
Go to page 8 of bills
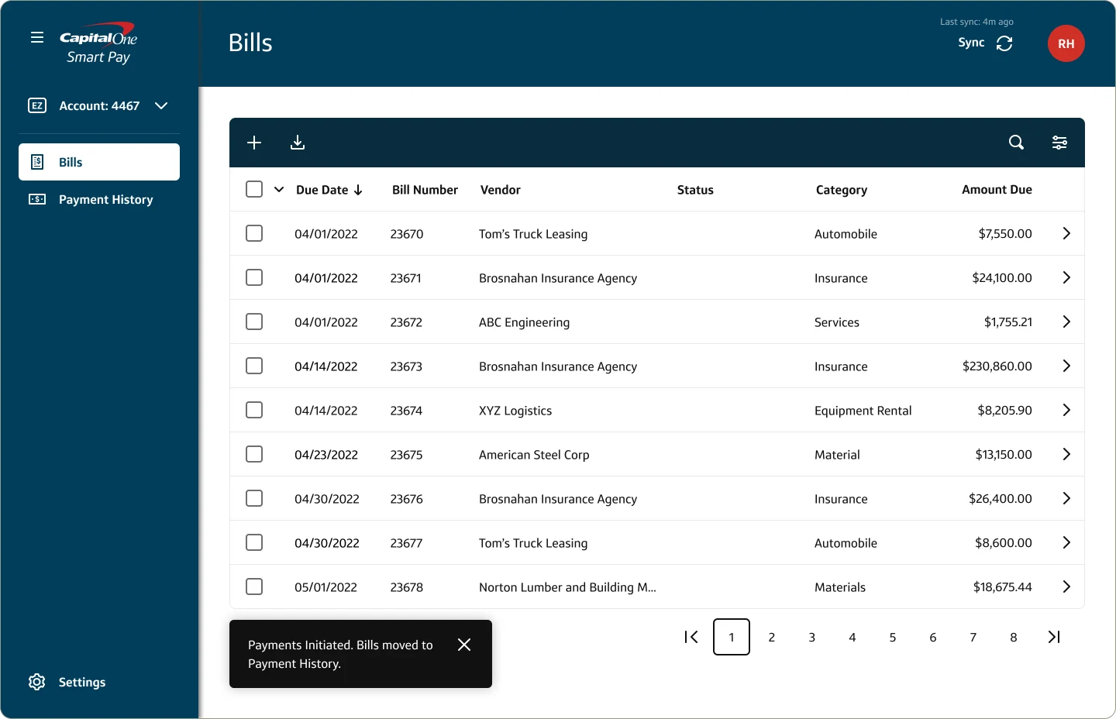tap(1014, 637)
